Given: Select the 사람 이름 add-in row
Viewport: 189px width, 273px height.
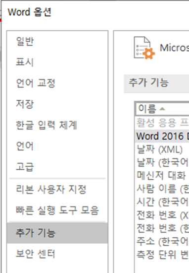Looking at the screenshot, I should point(162,189).
